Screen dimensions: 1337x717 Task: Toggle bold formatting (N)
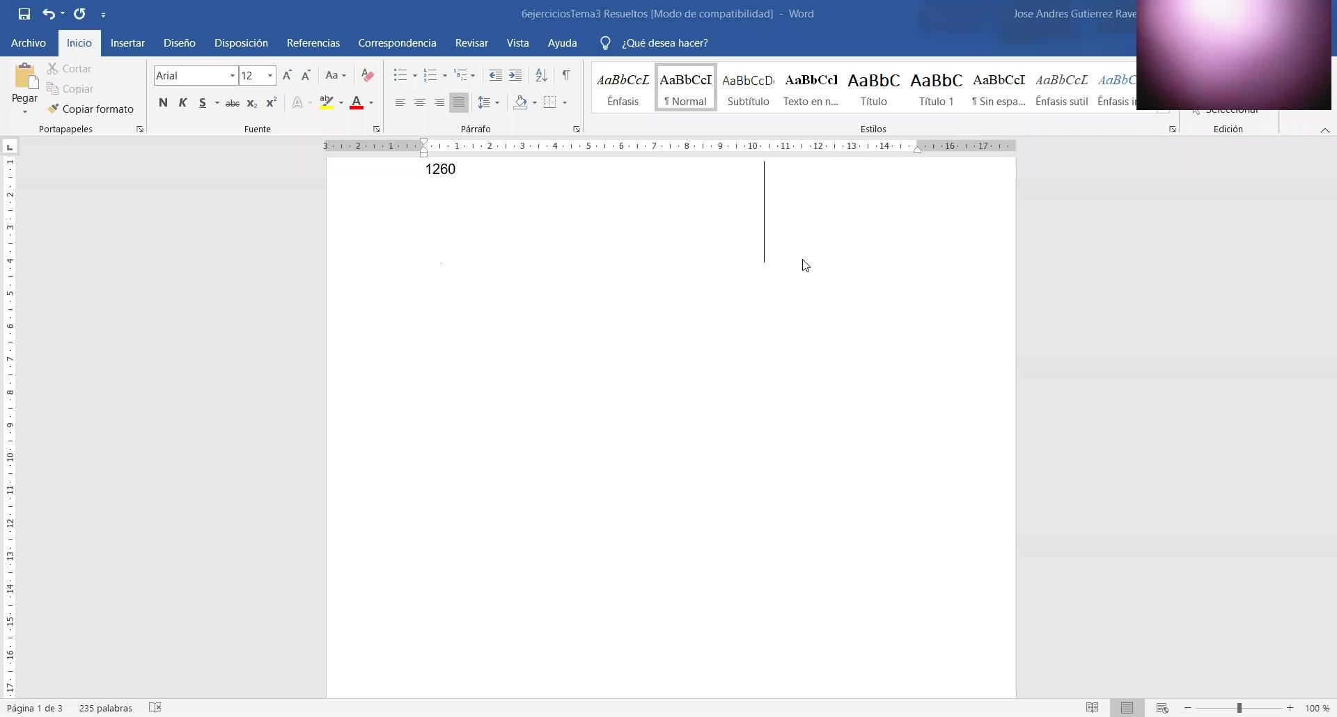tap(163, 103)
